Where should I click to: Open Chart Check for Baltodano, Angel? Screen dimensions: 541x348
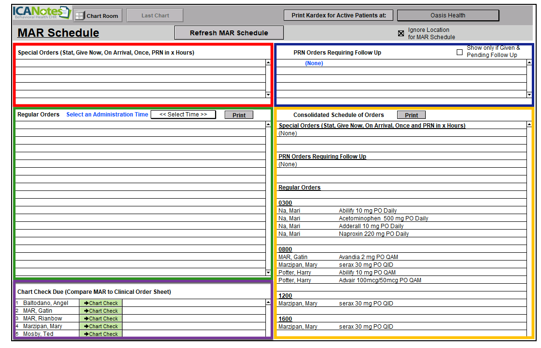[101, 303]
